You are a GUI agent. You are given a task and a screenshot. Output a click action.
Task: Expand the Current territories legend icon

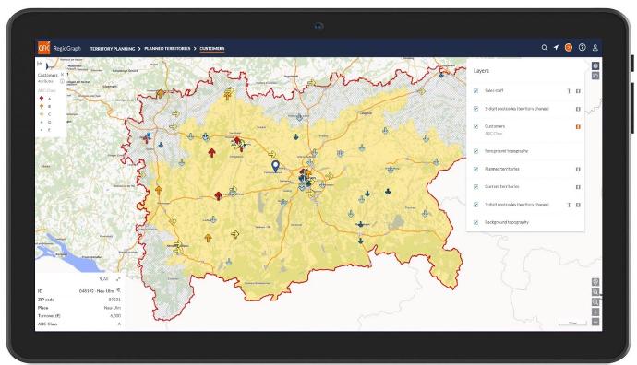tap(578, 187)
